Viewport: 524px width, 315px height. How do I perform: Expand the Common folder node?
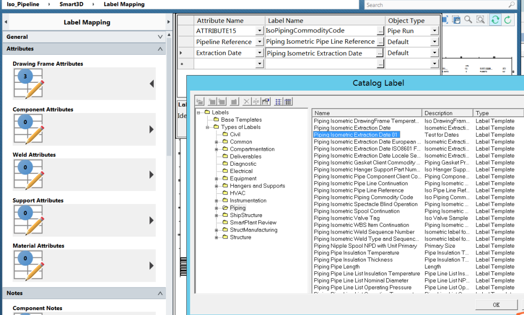point(216,142)
